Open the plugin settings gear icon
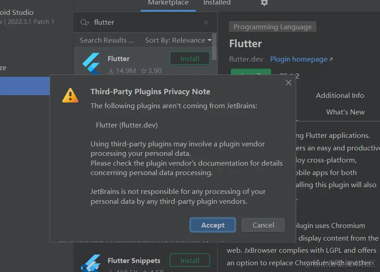 pos(264,3)
